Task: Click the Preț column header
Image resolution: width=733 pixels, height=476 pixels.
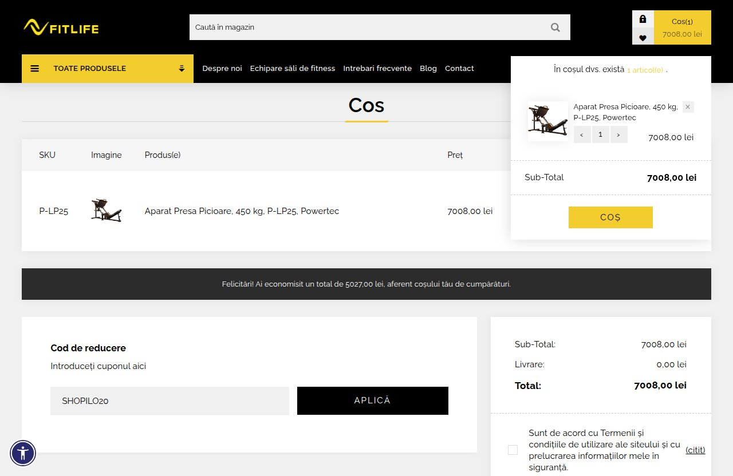Action: click(x=455, y=155)
